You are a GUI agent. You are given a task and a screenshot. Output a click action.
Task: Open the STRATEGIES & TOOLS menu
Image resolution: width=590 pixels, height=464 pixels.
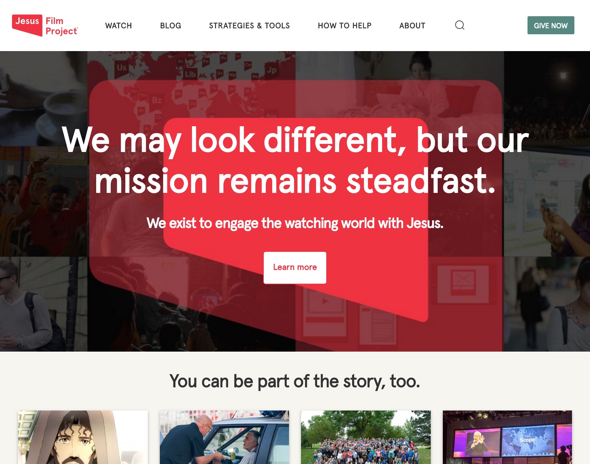(x=249, y=26)
